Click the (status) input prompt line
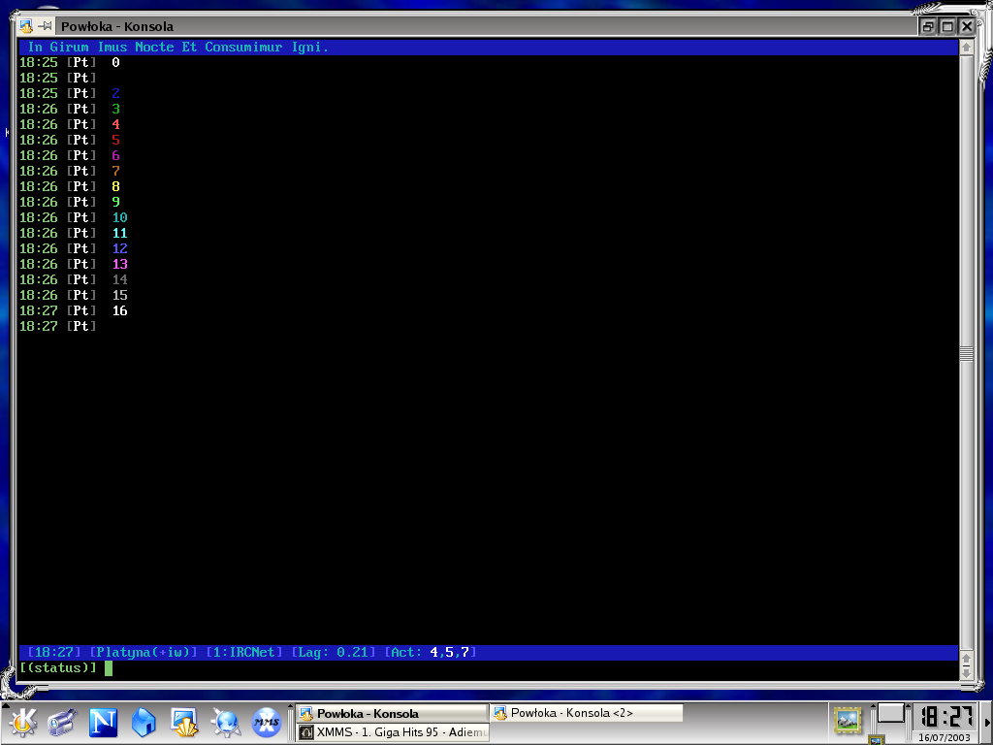993x745 pixels. (488, 668)
